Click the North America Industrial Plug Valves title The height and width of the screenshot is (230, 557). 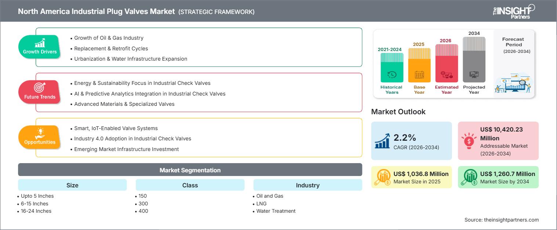pos(96,11)
